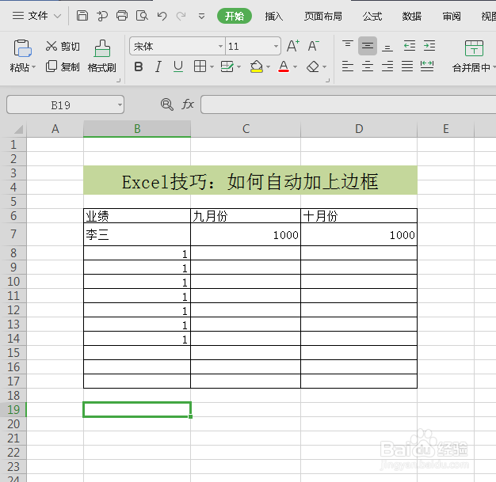Click the Cut (剪切) button
Image resolution: width=496 pixels, height=482 pixels.
coord(63,46)
